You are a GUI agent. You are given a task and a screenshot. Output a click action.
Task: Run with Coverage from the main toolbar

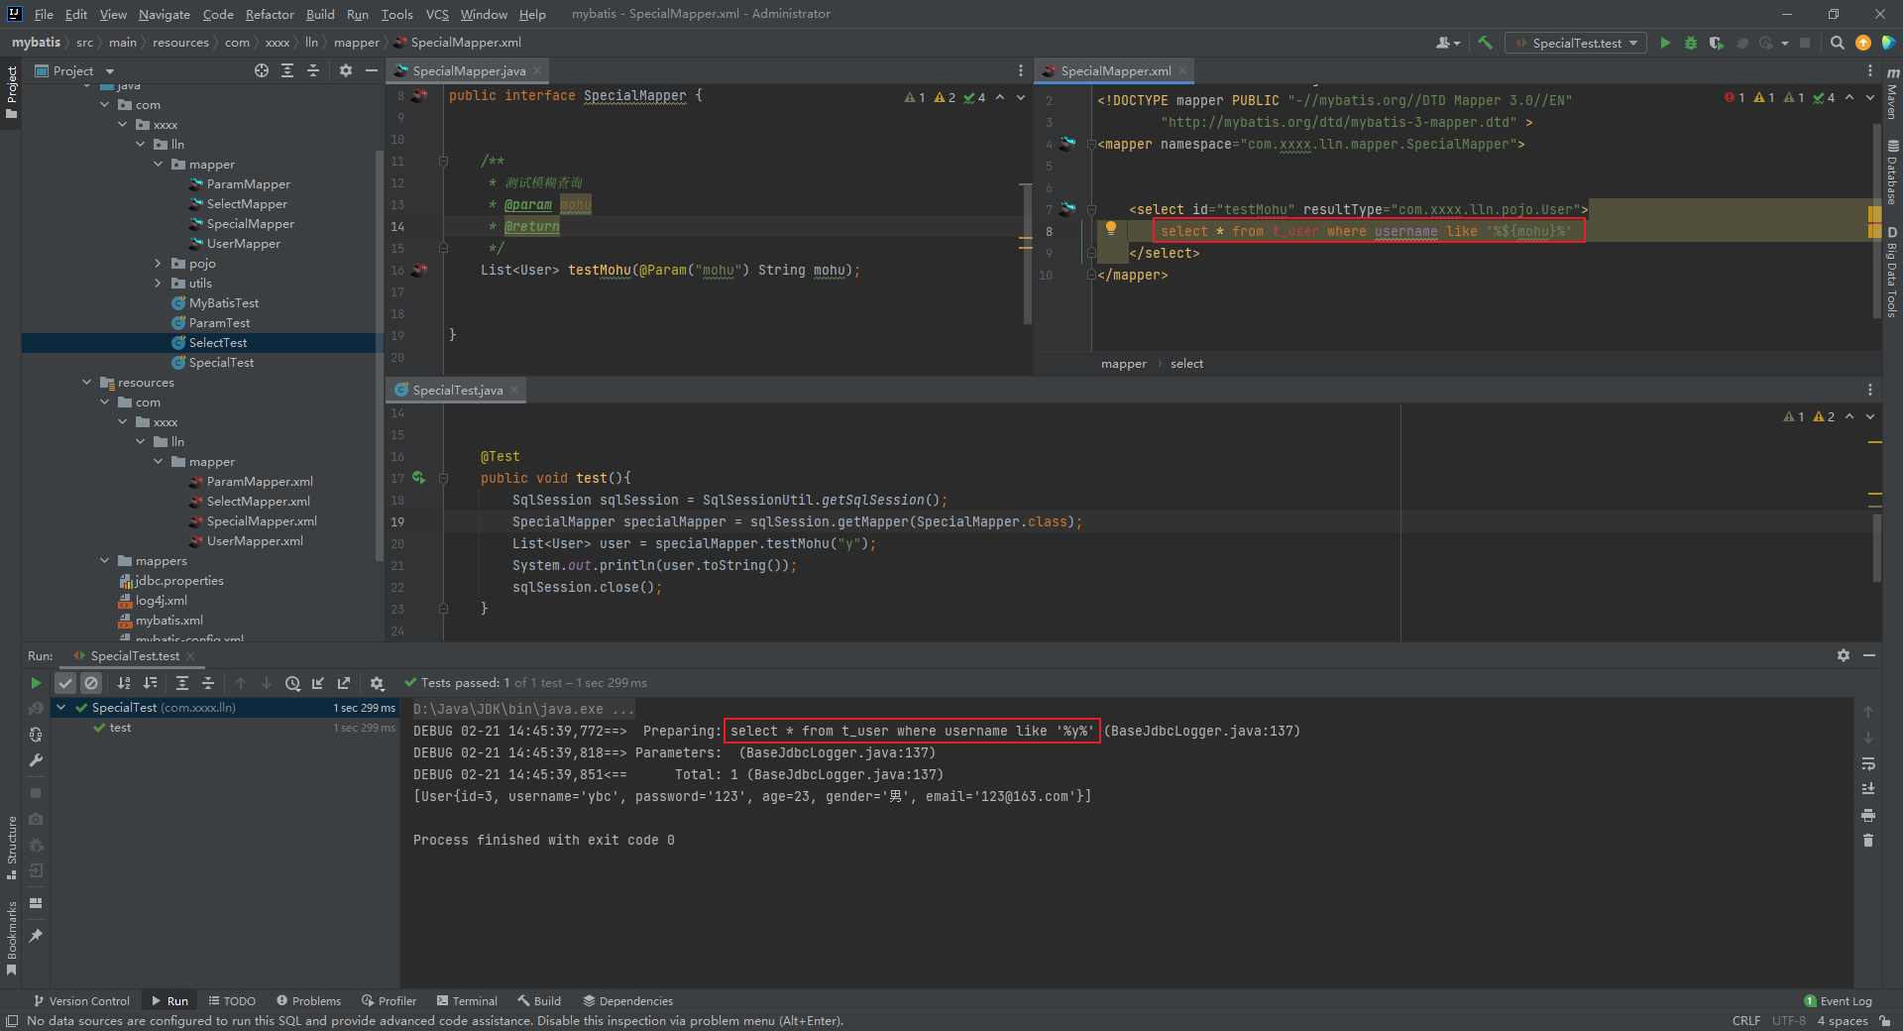click(x=1716, y=43)
